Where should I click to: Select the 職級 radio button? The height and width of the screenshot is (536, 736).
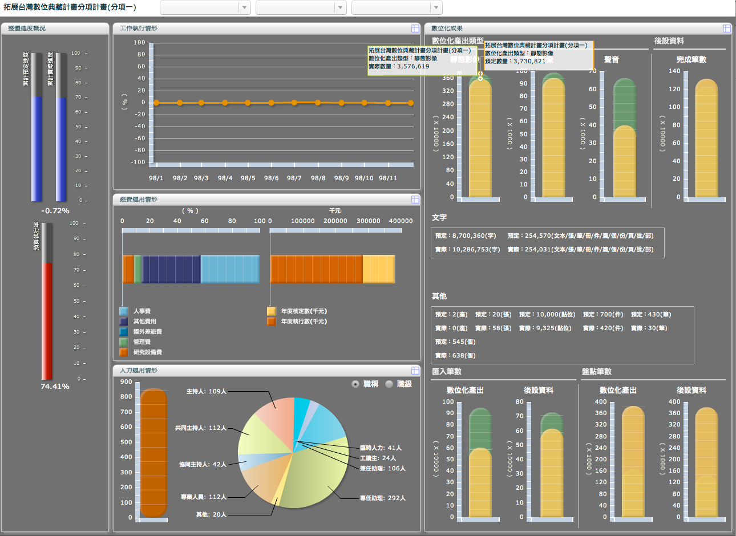[x=390, y=384]
